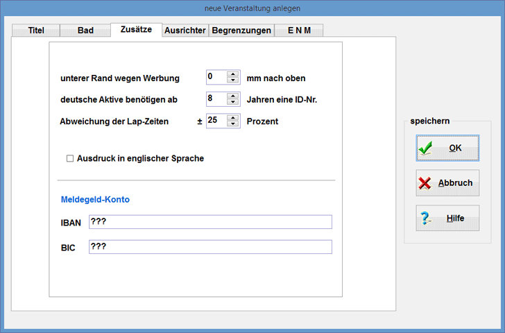Switch to the Titel tab
The height and width of the screenshot is (333, 505).
coord(36,31)
